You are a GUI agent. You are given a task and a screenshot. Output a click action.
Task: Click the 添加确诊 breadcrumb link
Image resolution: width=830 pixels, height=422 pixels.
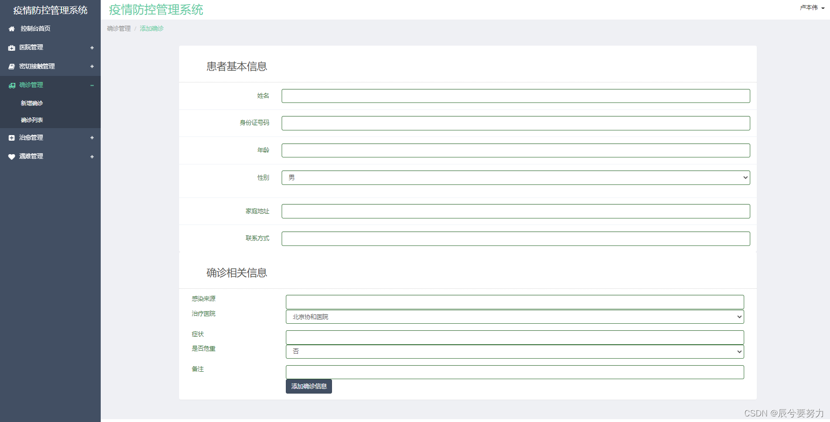coord(152,28)
